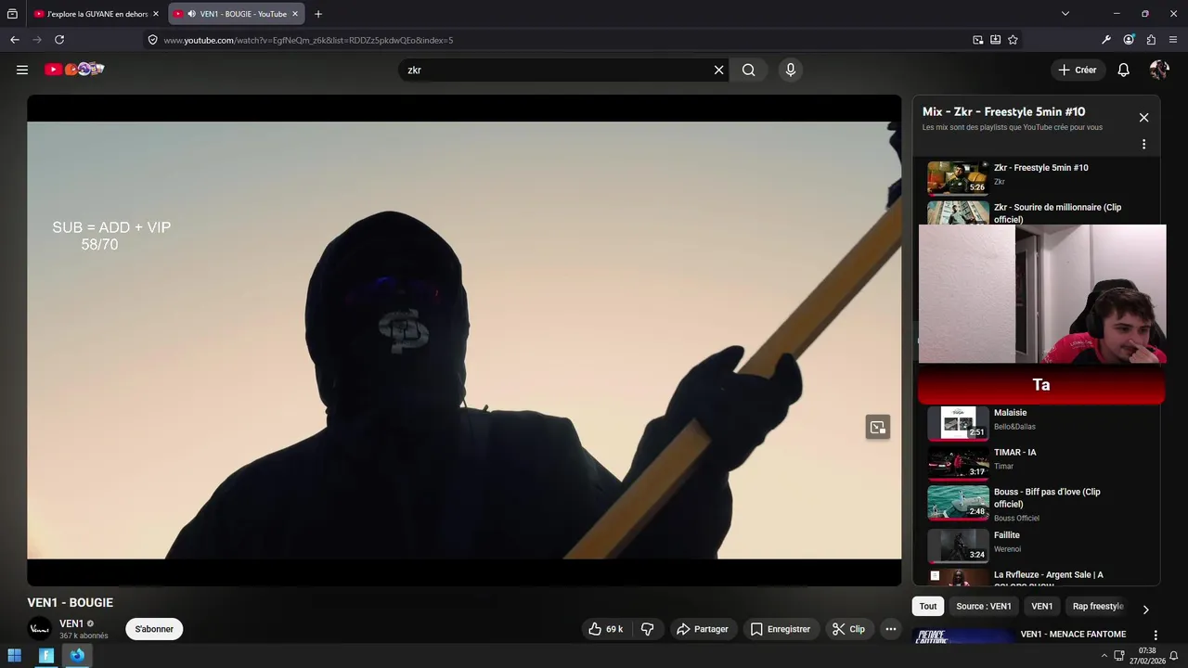Viewport: 1188px width, 668px height.
Task: Start voice search with the microphone
Action: [x=790, y=70]
